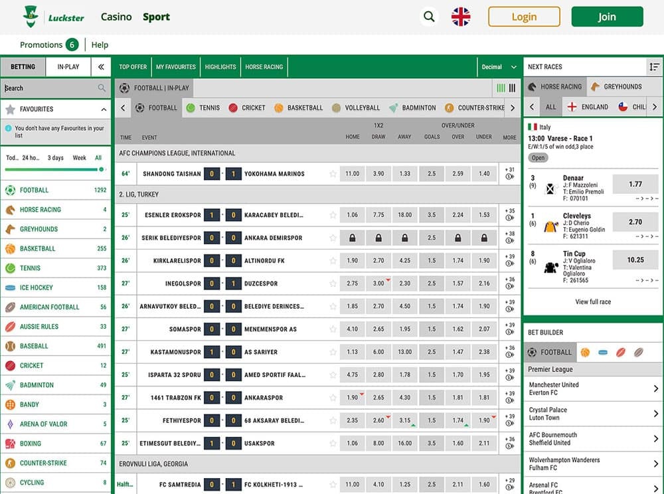
Task: Open Baseball in the sidebar
Action: click(x=56, y=346)
